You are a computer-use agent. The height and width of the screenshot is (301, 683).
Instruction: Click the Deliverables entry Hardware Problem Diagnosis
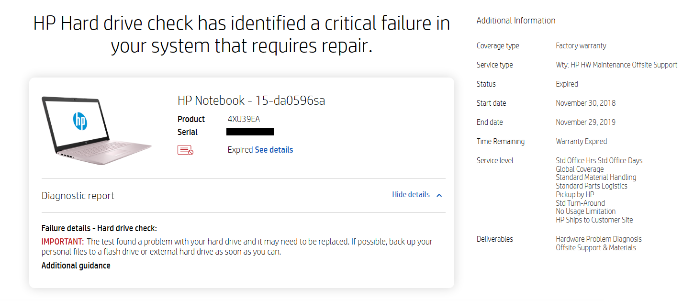(x=599, y=239)
